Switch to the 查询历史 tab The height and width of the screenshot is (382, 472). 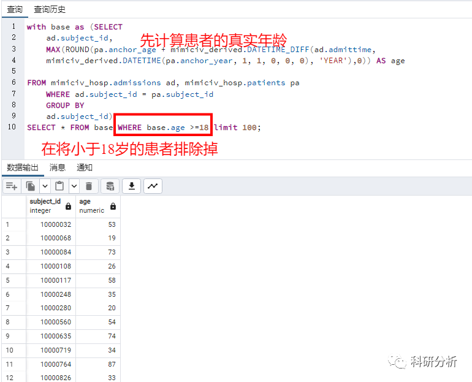point(50,9)
